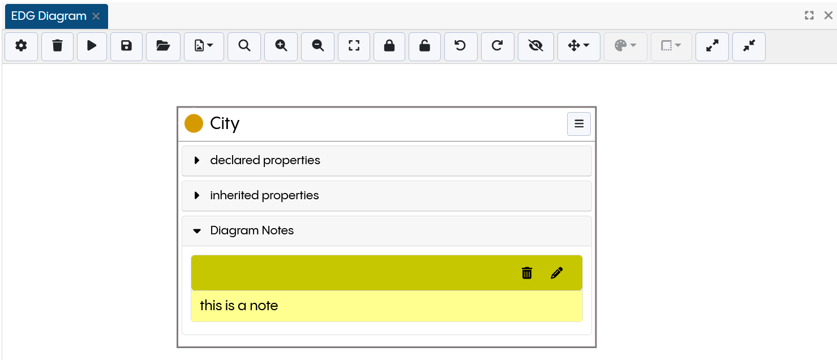Fit the diagram to screen
The height and width of the screenshot is (360, 837).
coord(354,46)
